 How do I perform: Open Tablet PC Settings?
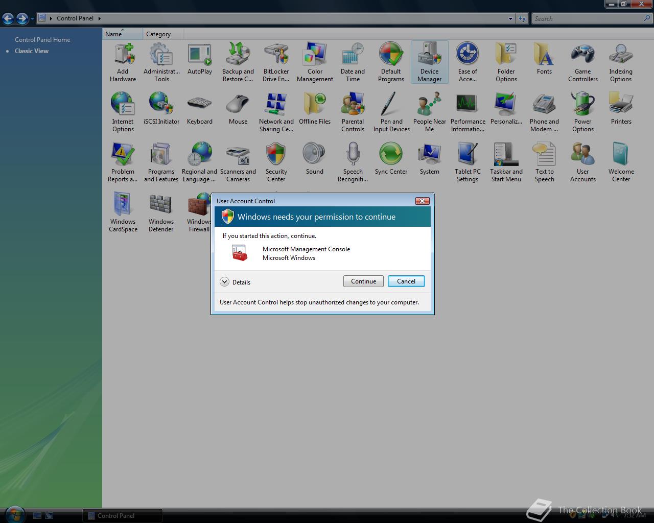pyautogui.click(x=468, y=162)
